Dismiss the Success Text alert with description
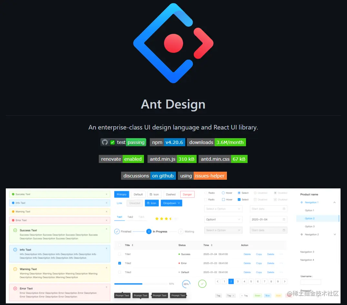The height and width of the screenshot is (305, 347). coord(107,229)
